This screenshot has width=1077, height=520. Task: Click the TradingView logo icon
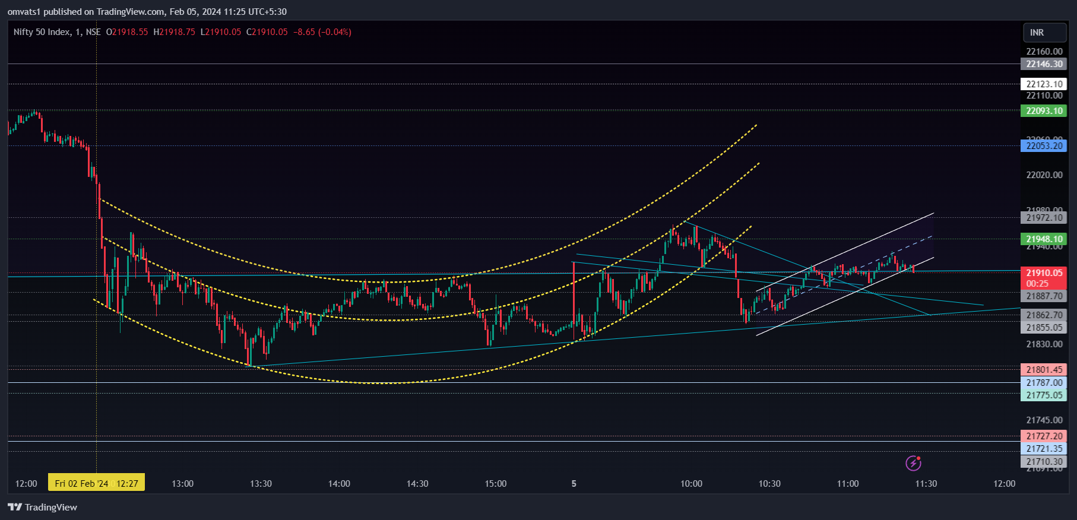point(15,507)
